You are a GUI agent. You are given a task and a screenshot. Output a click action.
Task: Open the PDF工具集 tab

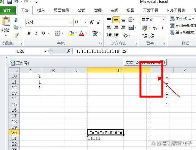(176, 10)
